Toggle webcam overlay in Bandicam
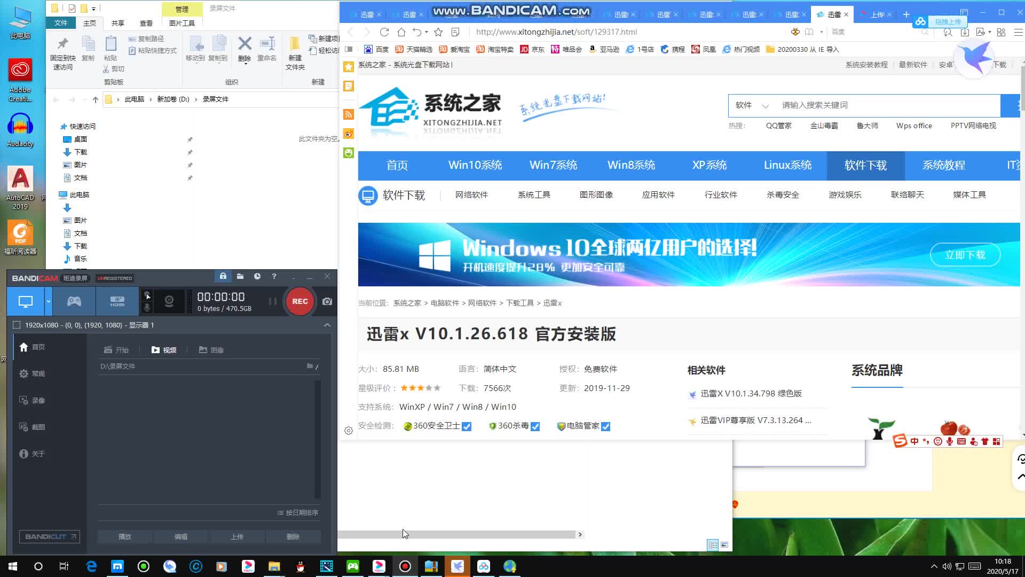 [x=169, y=301]
